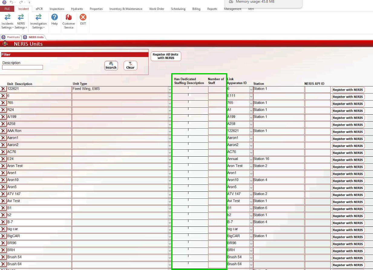Open Investigation Settings in the ribbon
Image resolution: width=373 pixels, height=270 pixels.
[x=38, y=21]
